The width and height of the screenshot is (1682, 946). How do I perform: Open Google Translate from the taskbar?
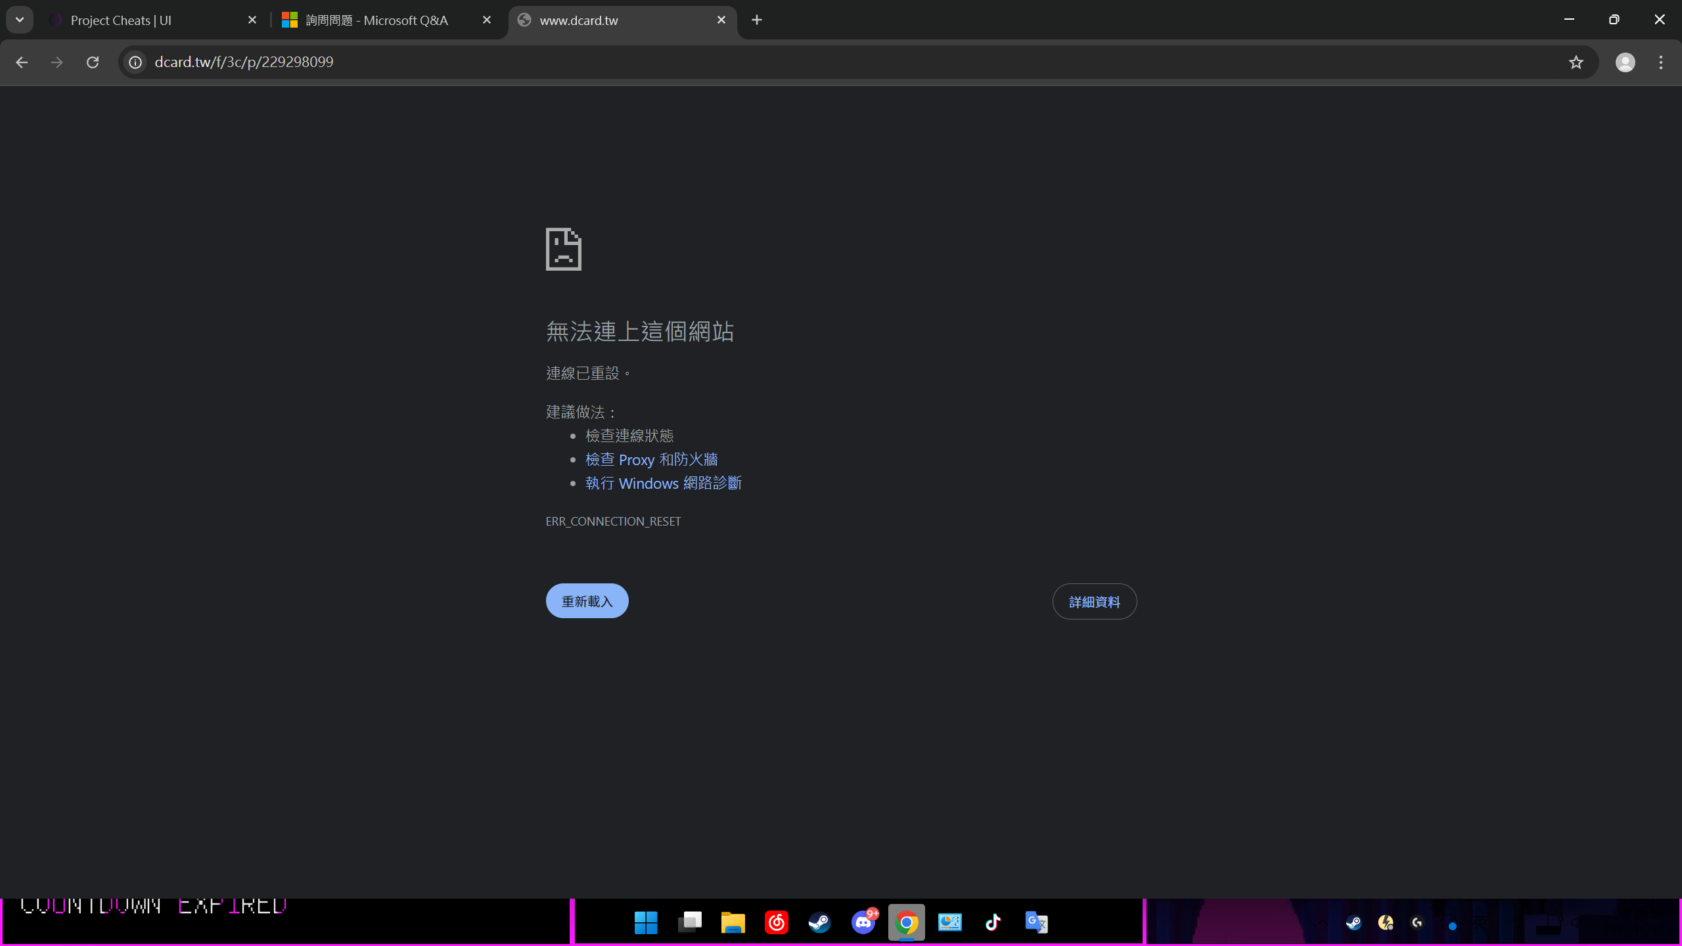(1037, 922)
